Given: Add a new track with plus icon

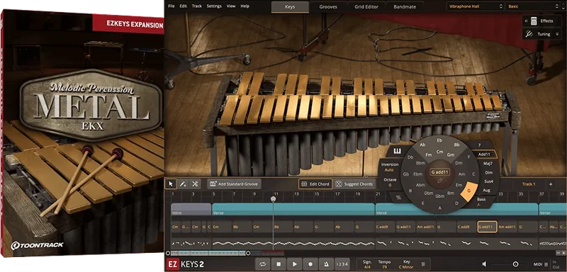Looking at the screenshot, I should pos(551,184).
